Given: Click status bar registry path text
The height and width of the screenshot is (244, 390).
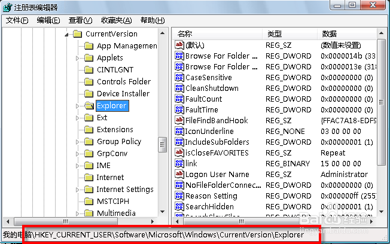Looking at the screenshot, I should (154, 234).
